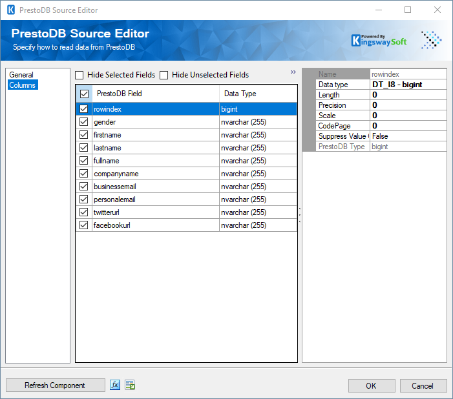Uncheck the rowindex field checkbox

click(x=84, y=109)
